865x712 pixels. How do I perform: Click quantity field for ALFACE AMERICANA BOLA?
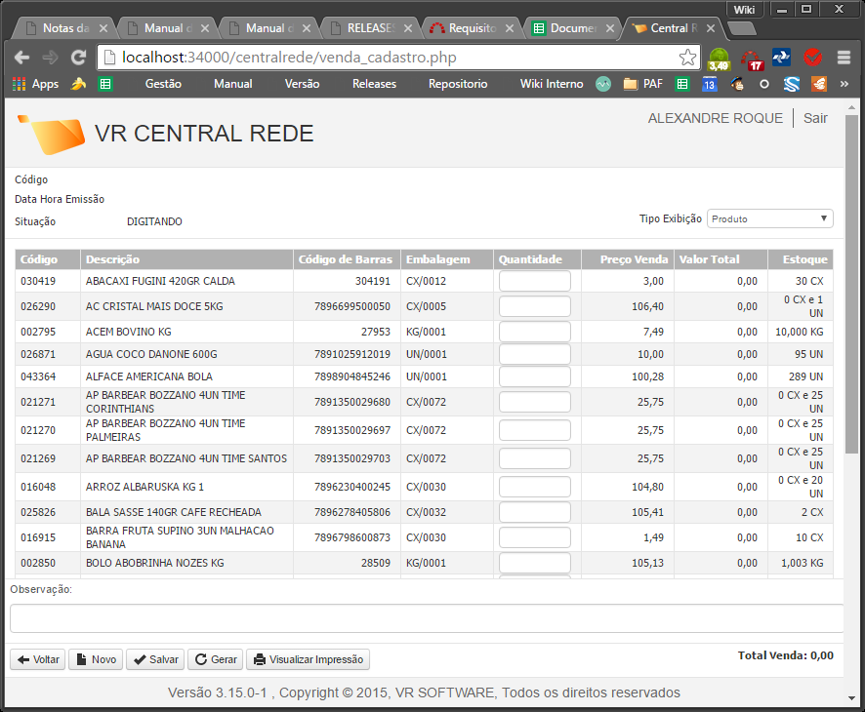(535, 376)
